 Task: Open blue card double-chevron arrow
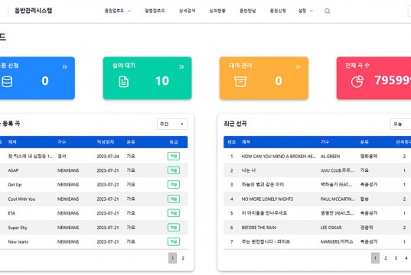[x=64, y=66]
